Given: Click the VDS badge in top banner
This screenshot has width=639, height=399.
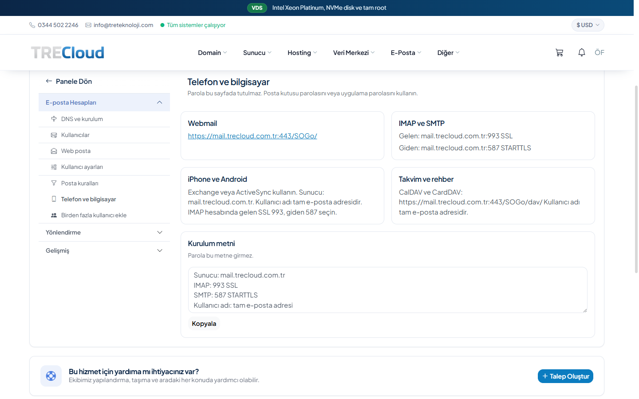Looking at the screenshot, I should [257, 8].
